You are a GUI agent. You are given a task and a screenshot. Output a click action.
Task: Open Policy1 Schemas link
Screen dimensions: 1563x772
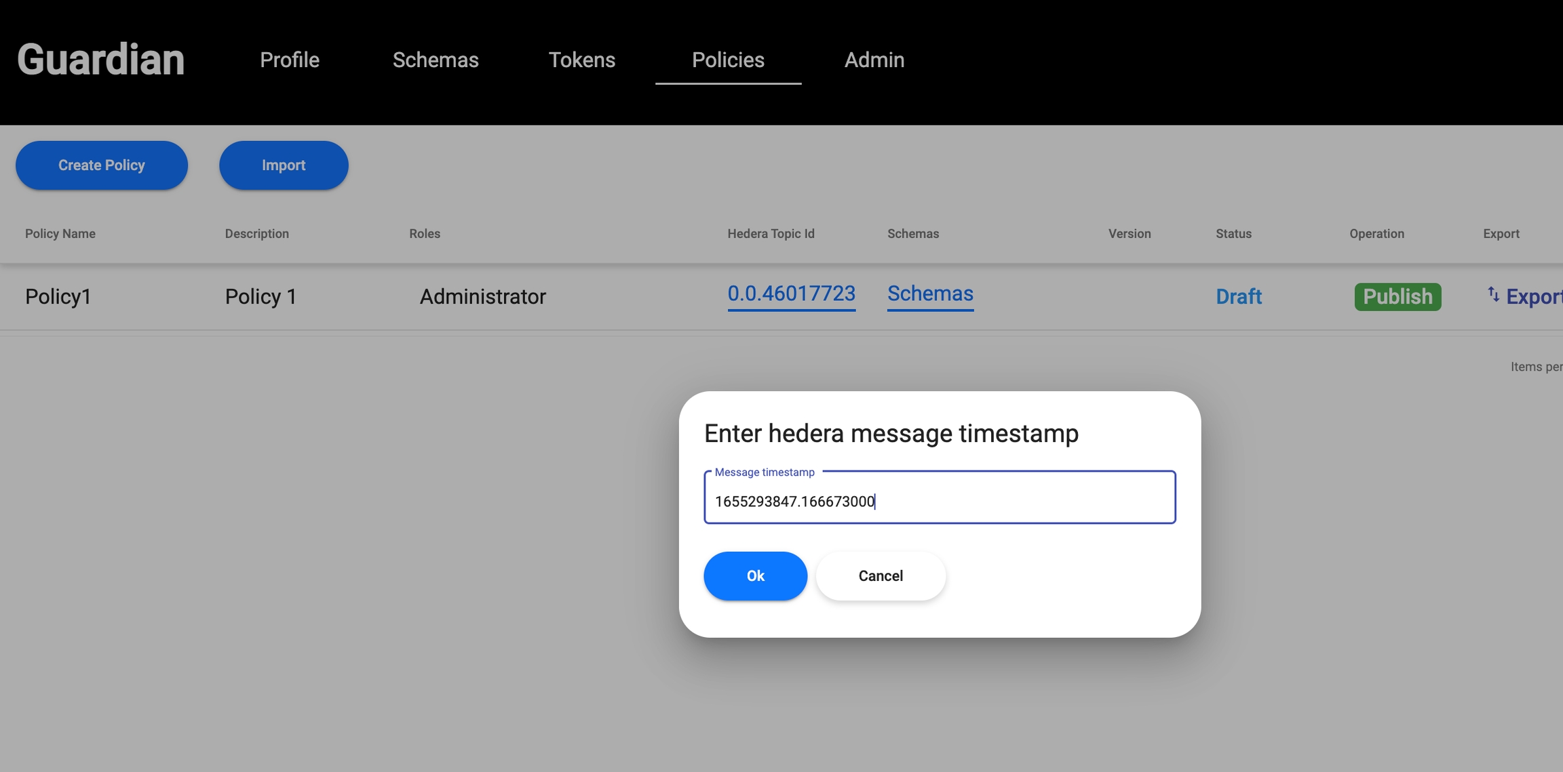point(930,293)
